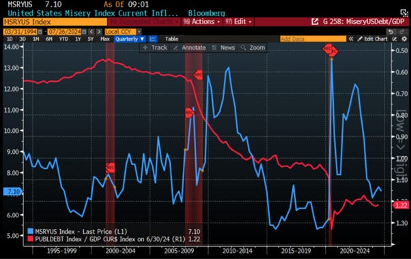The height and width of the screenshot is (259, 411).
Task: Switch to Table view
Action: 171,39
